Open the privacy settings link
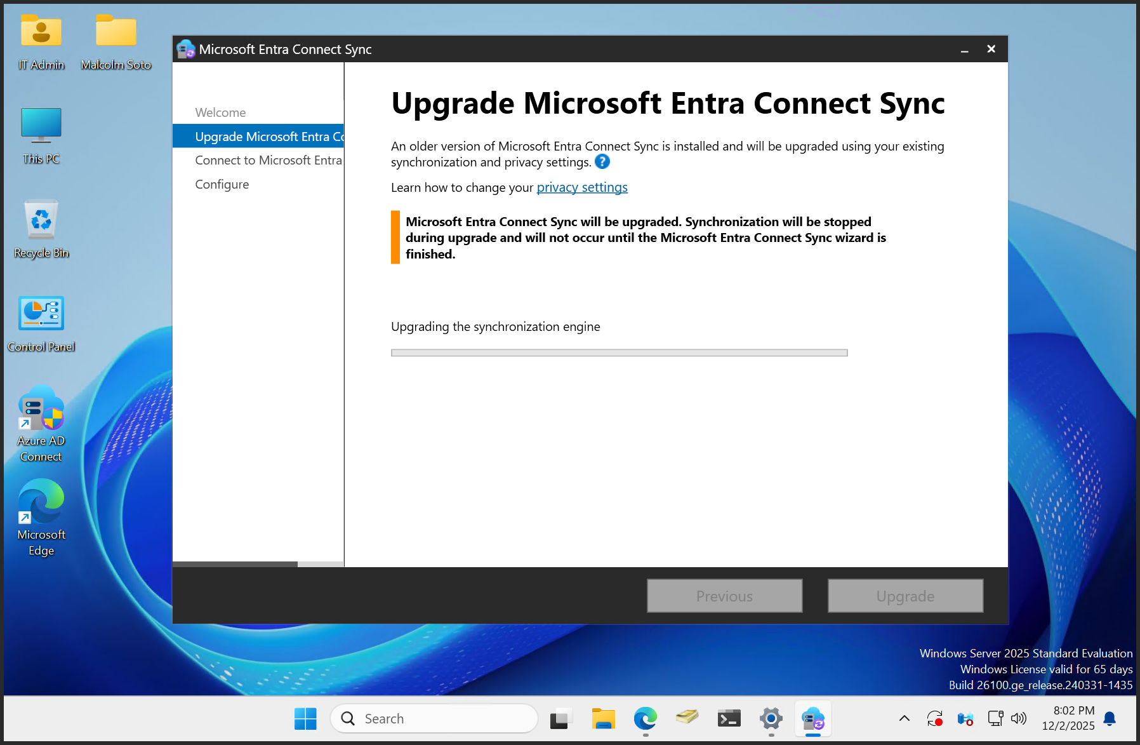The width and height of the screenshot is (1140, 745). pos(581,187)
